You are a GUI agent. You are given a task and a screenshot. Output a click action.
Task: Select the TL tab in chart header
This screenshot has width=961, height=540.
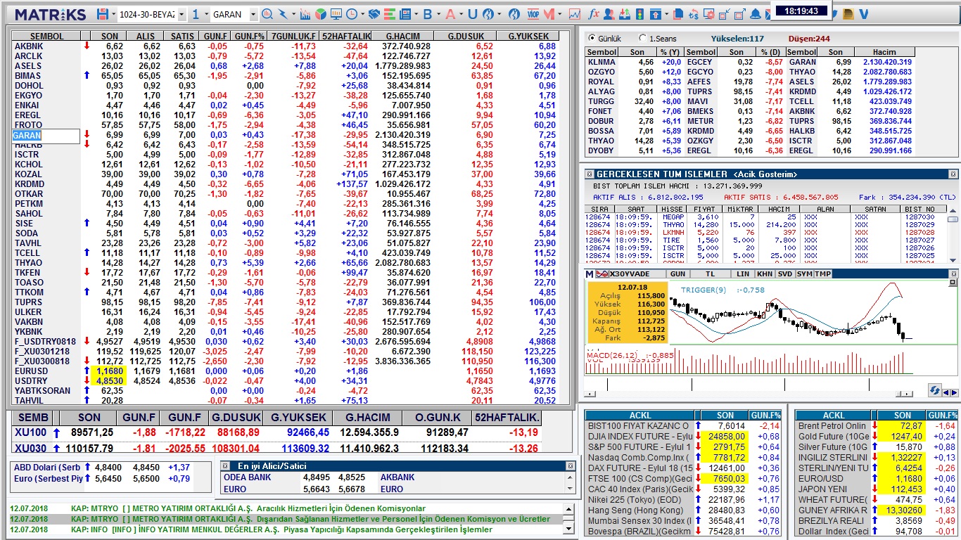[711, 274]
